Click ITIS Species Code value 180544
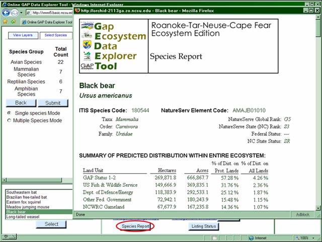Screen dimensions: 322x242 pos(140,110)
